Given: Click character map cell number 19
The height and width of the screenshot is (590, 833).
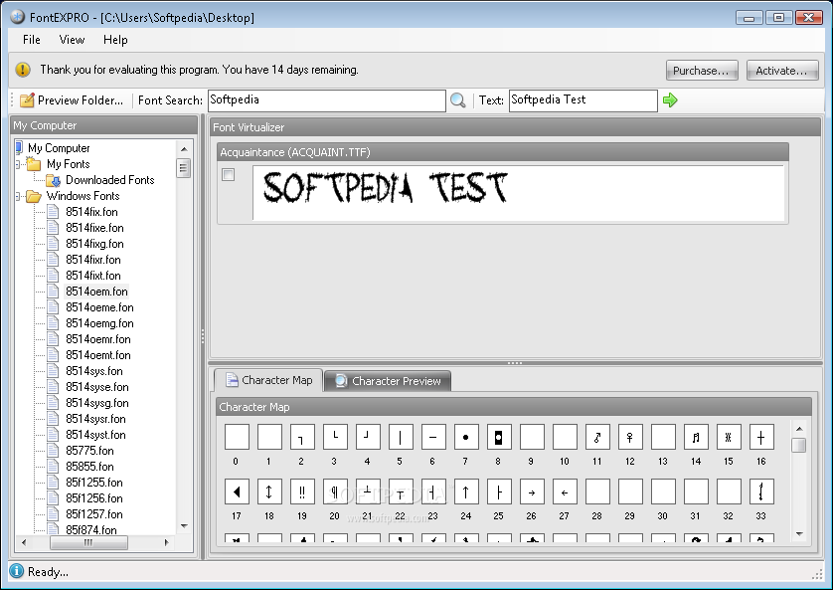Looking at the screenshot, I should point(302,492).
